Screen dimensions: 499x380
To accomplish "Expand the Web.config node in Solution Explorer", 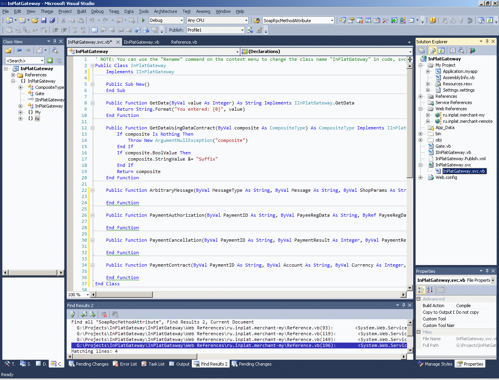I will (x=421, y=177).
